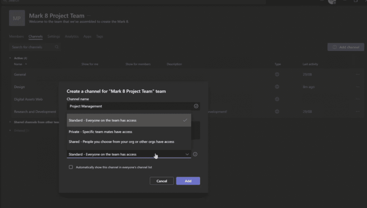The height and width of the screenshot is (208, 367).
Task: Click Add channel button
Action: pyautogui.click(x=346, y=47)
